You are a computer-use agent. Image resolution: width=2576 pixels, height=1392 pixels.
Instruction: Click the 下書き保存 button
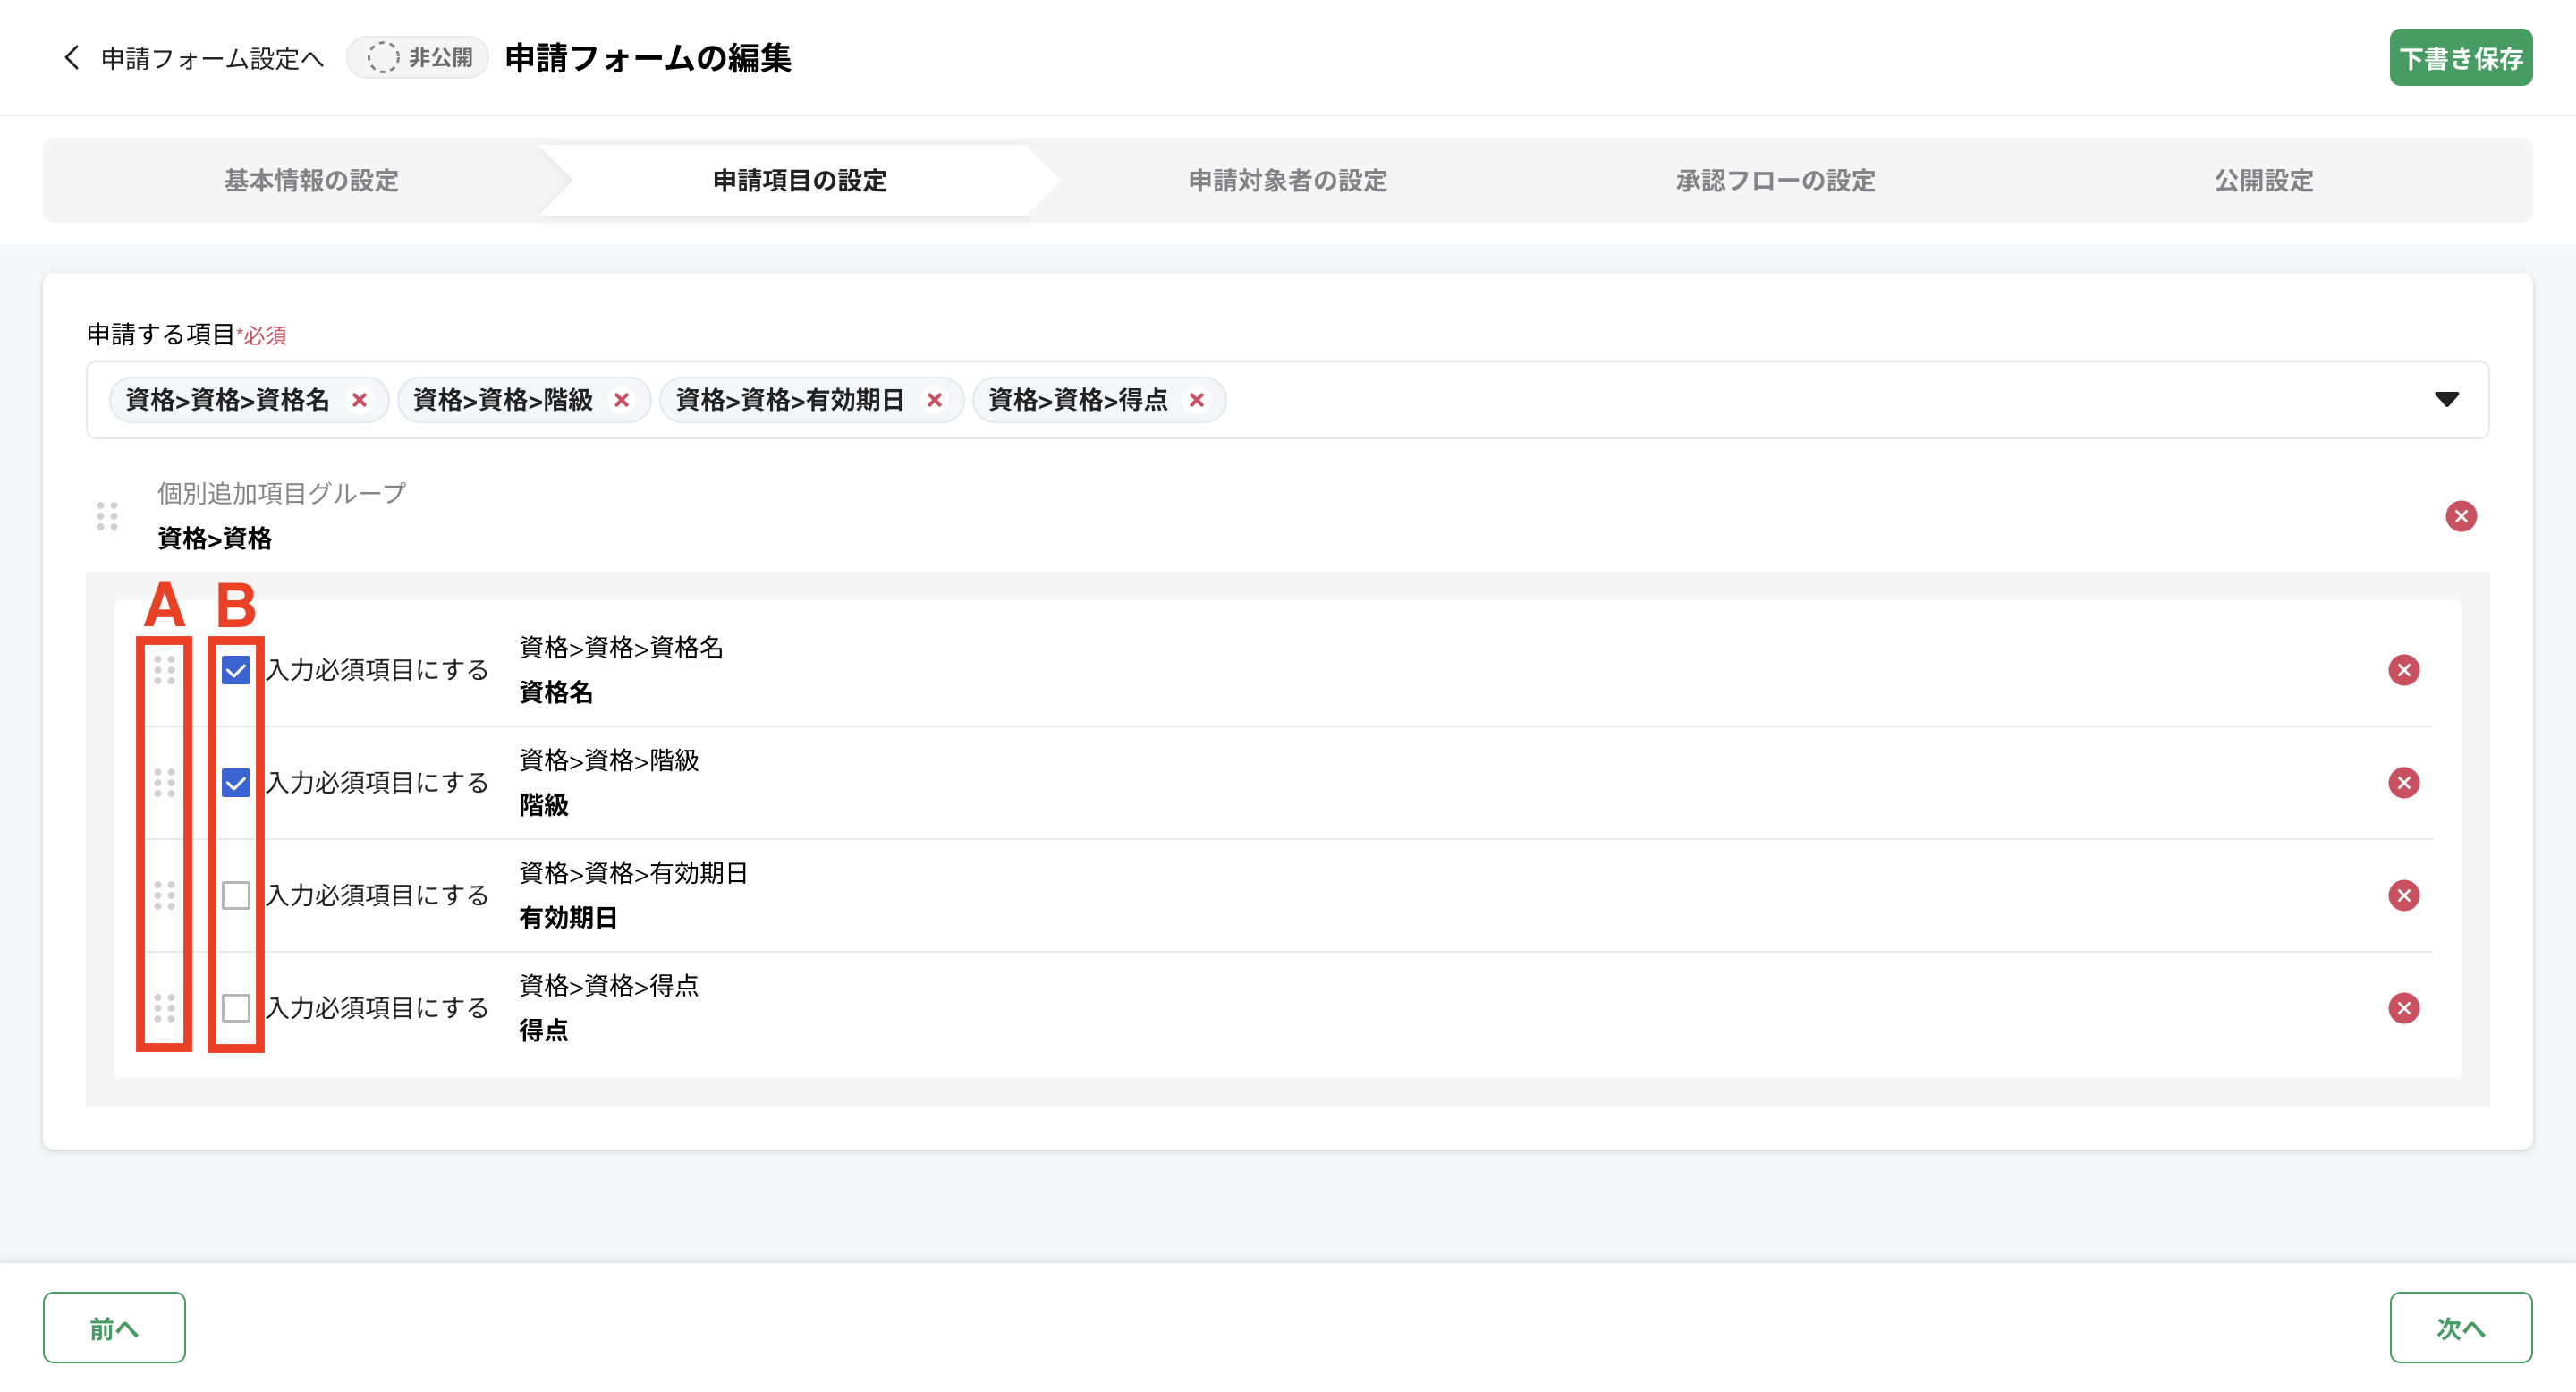click(2460, 58)
